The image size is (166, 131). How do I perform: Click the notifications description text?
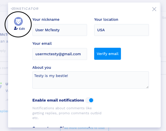[67, 113]
